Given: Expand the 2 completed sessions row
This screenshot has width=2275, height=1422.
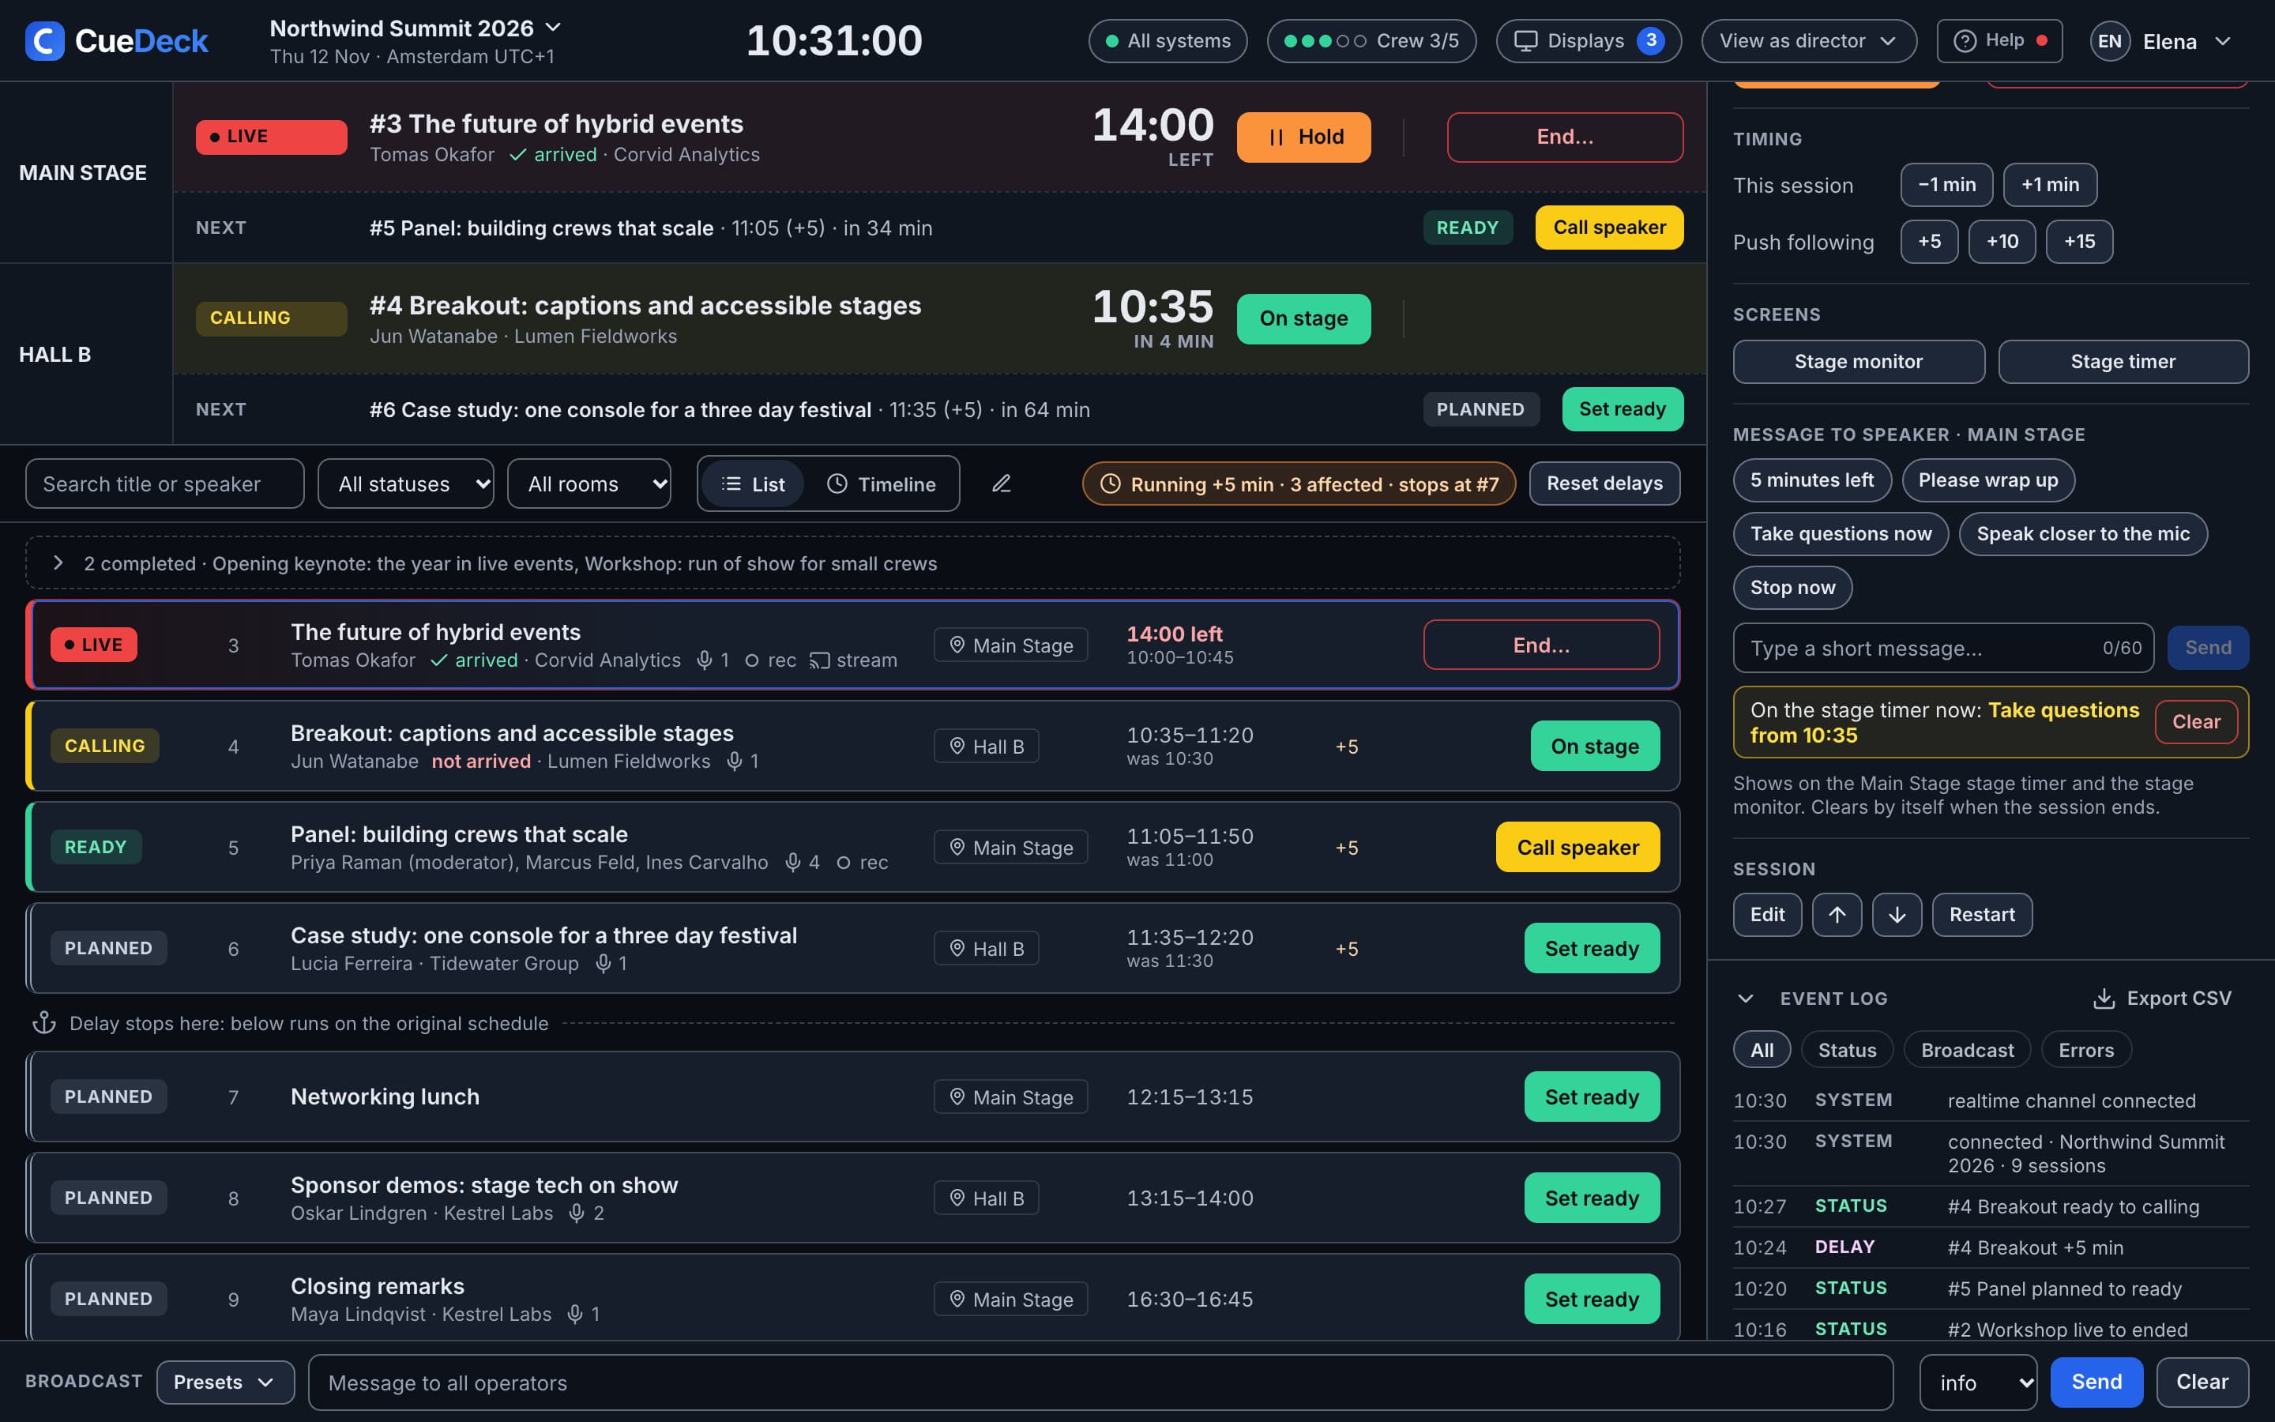Looking at the screenshot, I should tap(852, 562).
